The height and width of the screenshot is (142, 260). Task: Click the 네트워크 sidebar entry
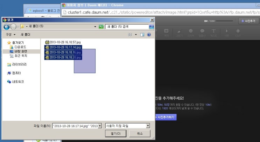(x=18, y=81)
